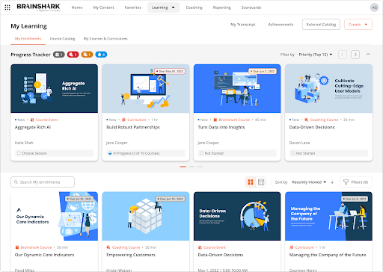Click Course Event icon on lower Data-Driven Decisions card
The image size is (383, 272).
pyautogui.click(x=200, y=247)
